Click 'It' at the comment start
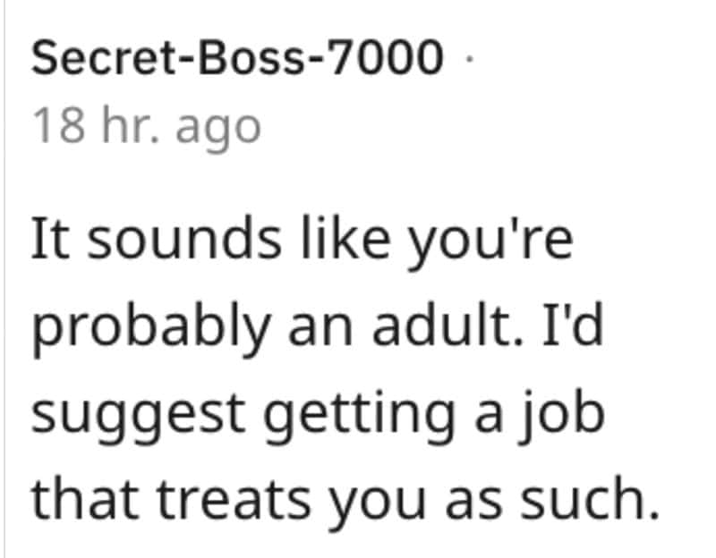Viewport: 716px width, 558px height. coord(50,239)
